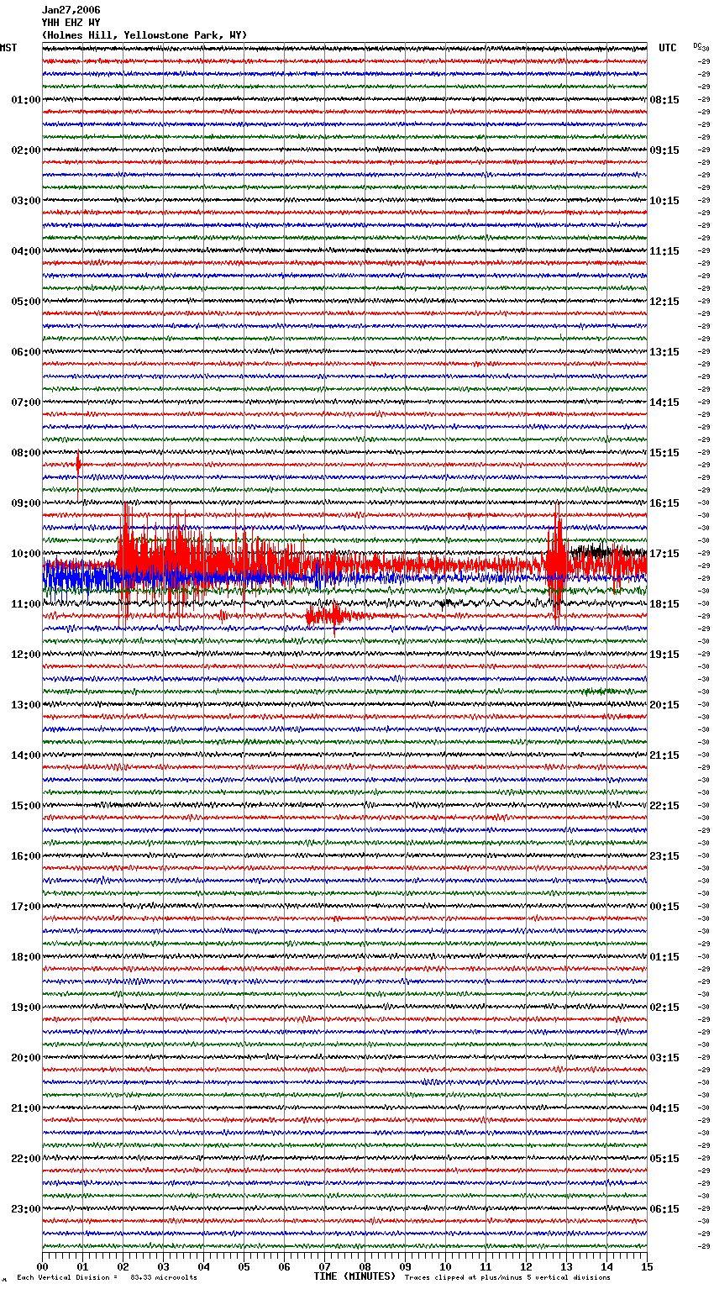Image resolution: width=714 pixels, height=1289 pixels.
Task: Click the 11:15 UTC time label
Action: pyautogui.click(x=664, y=251)
